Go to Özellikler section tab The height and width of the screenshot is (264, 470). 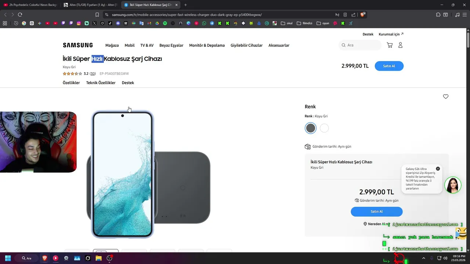click(71, 83)
